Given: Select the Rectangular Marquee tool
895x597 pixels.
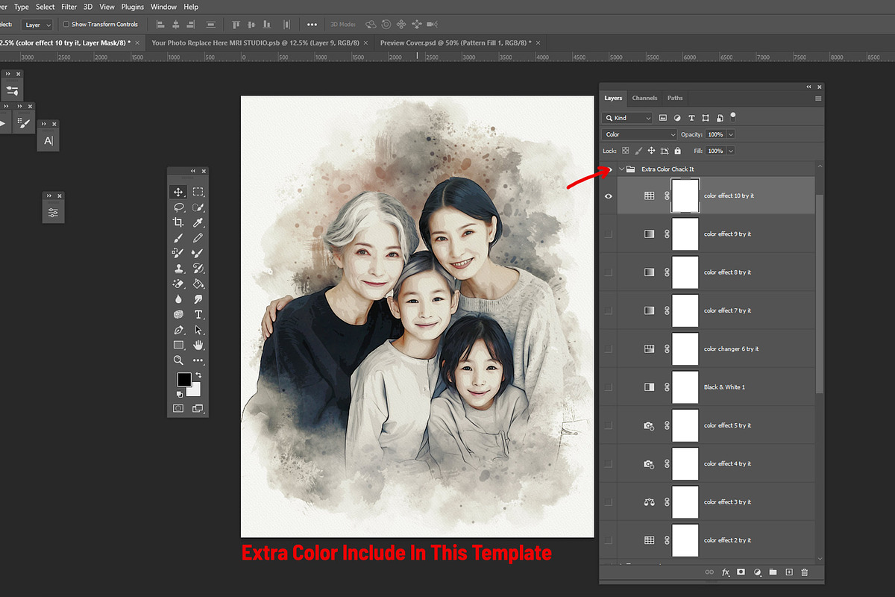Looking at the screenshot, I should tap(198, 192).
